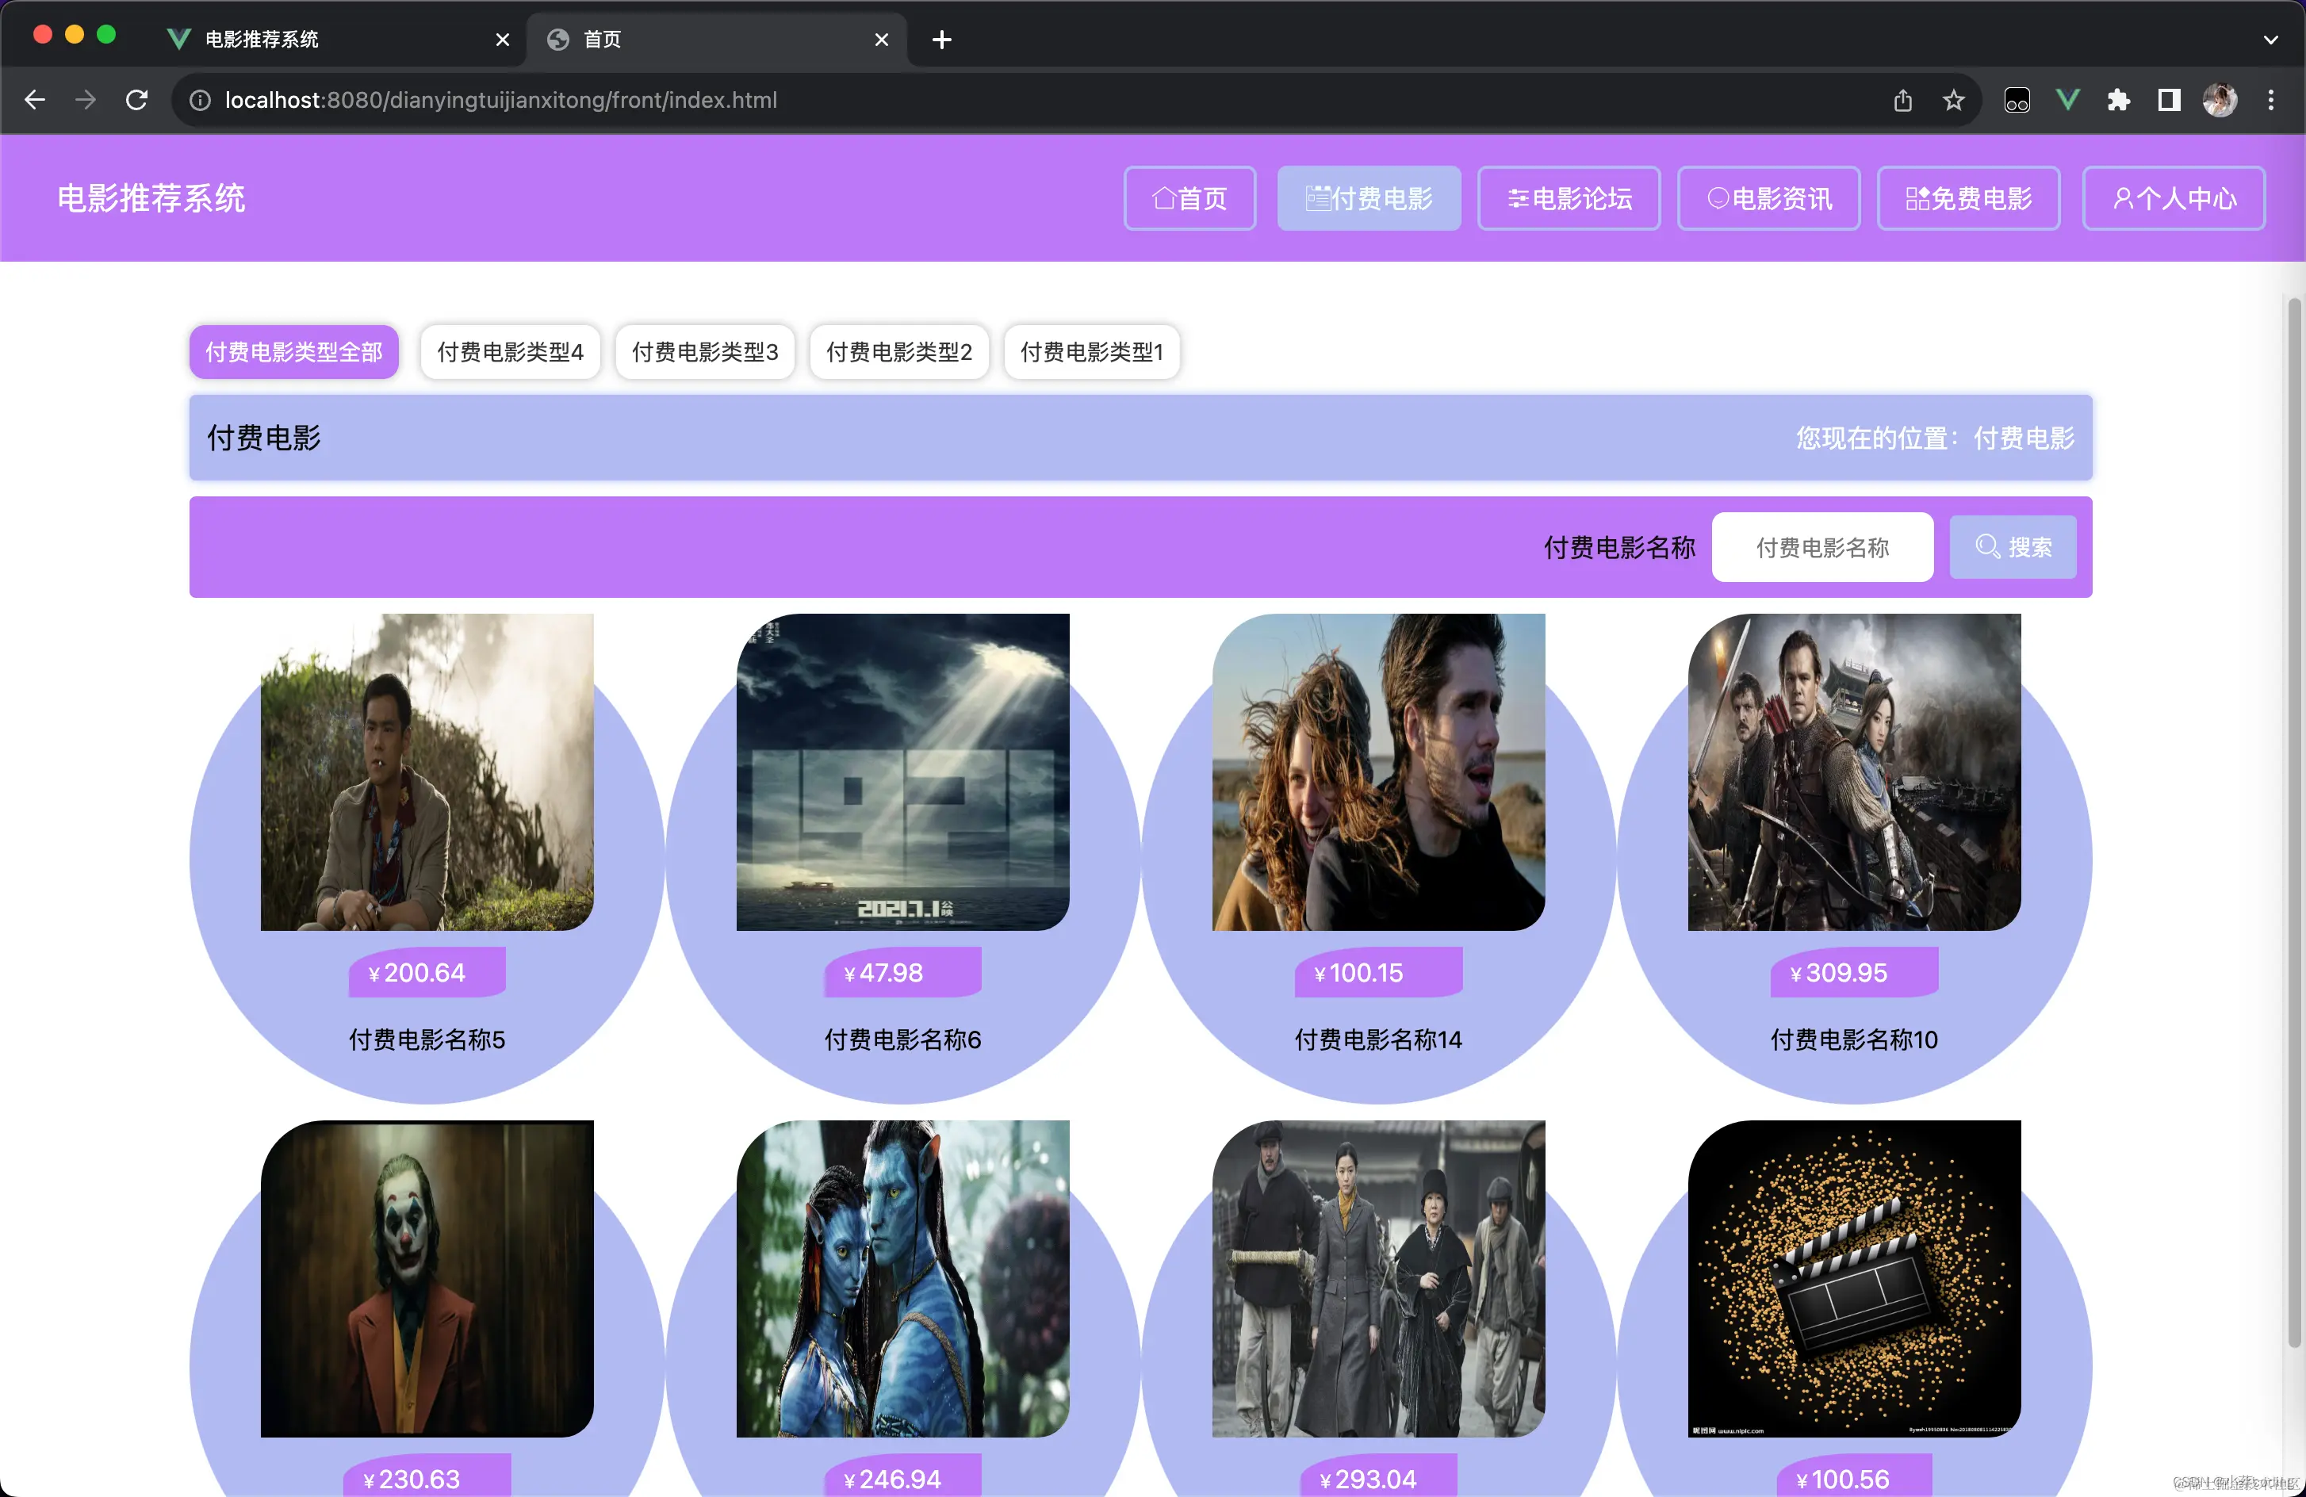The height and width of the screenshot is (1497, 2306).
Task: Switch to the 电影推荐系统 browser tab
Action: point(262,40)
